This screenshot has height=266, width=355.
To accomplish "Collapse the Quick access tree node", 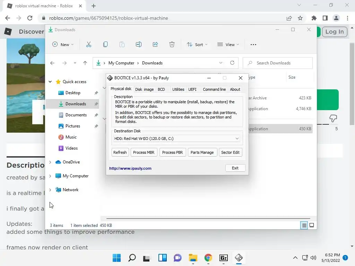I will click(50, 82).
